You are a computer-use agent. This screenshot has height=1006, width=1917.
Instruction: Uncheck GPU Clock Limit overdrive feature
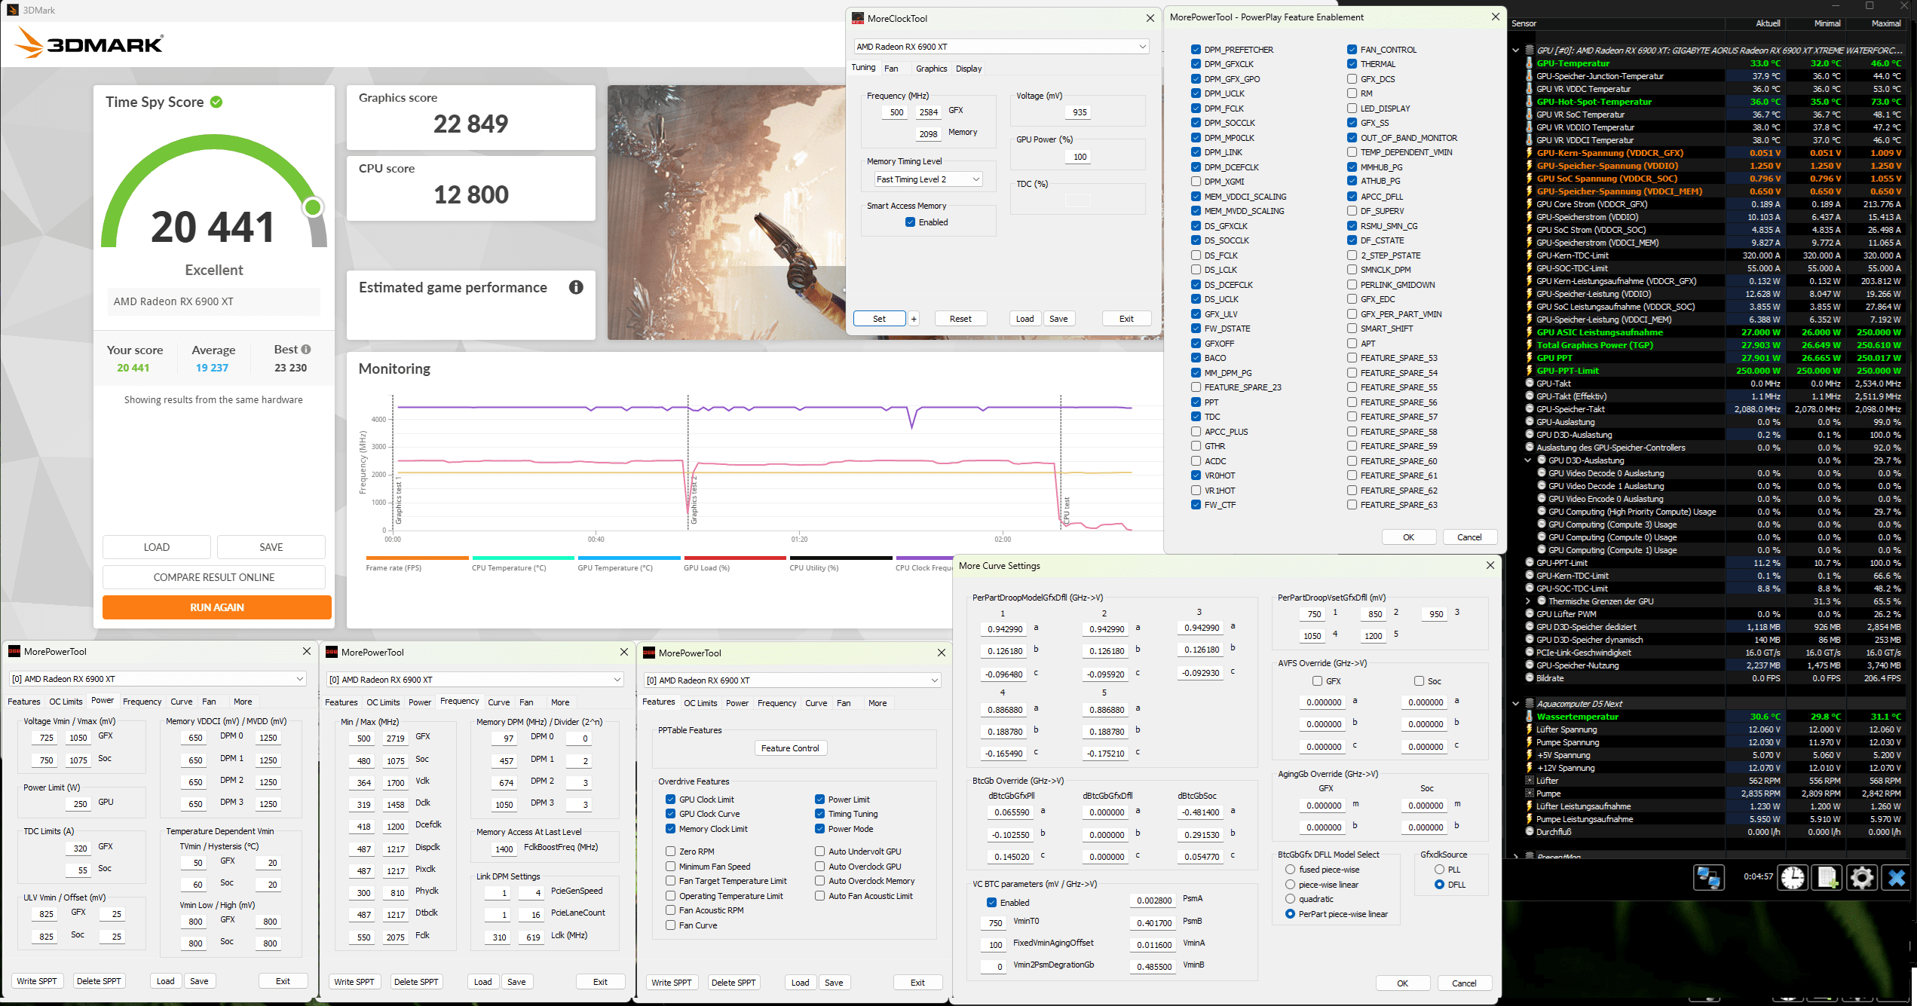670,800
